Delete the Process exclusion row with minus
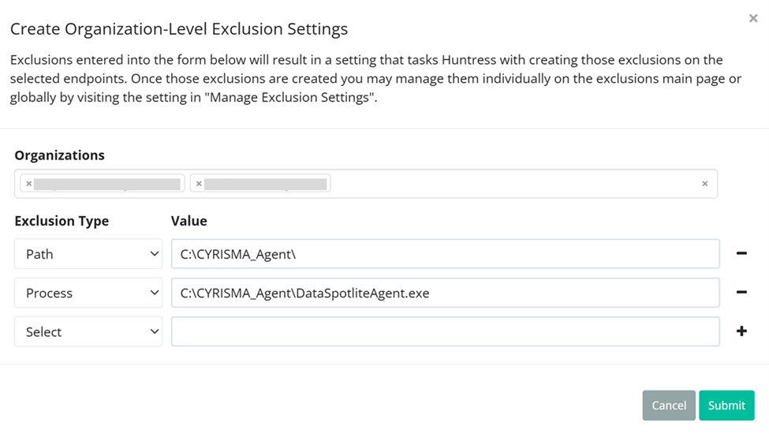 [x=741, y=293]
